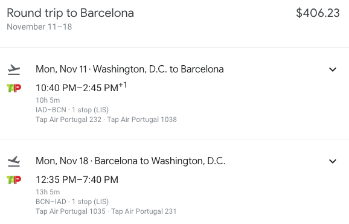Click the 12:35 PM–7:40 PM return times
Viewport: 349px width, 224px height.
tap(77, 180)
